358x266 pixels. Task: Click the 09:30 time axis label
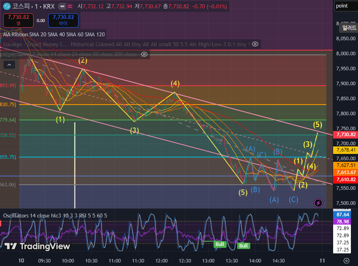44,260
